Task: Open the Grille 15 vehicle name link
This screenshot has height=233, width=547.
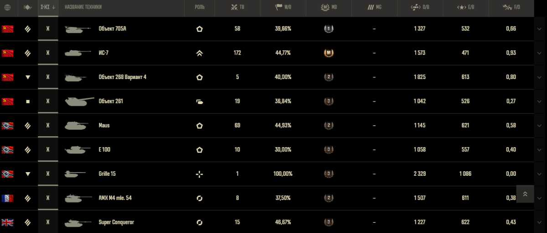Action: (108, 174)
